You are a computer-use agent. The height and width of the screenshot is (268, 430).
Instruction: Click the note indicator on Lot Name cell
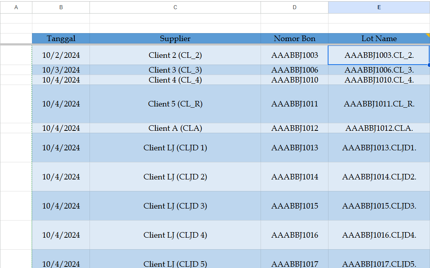coord(428,35)
